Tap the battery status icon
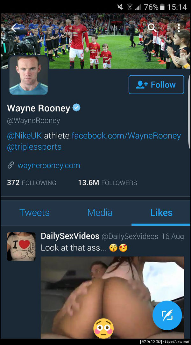This screenshot has width=191, height=345. click(x=162, y=7)
